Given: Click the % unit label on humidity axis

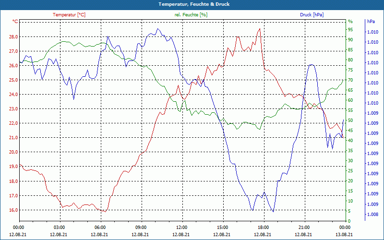Looking at the screenshot, I should (350, 22).
